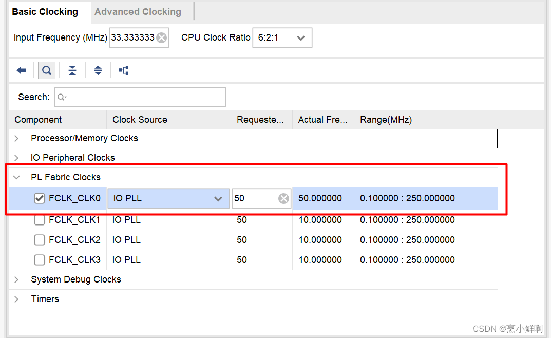551x338 pixels.
Task: Click FCLK_CLK3 range 0.100000 : 250.000000
Action: (407, 260)
